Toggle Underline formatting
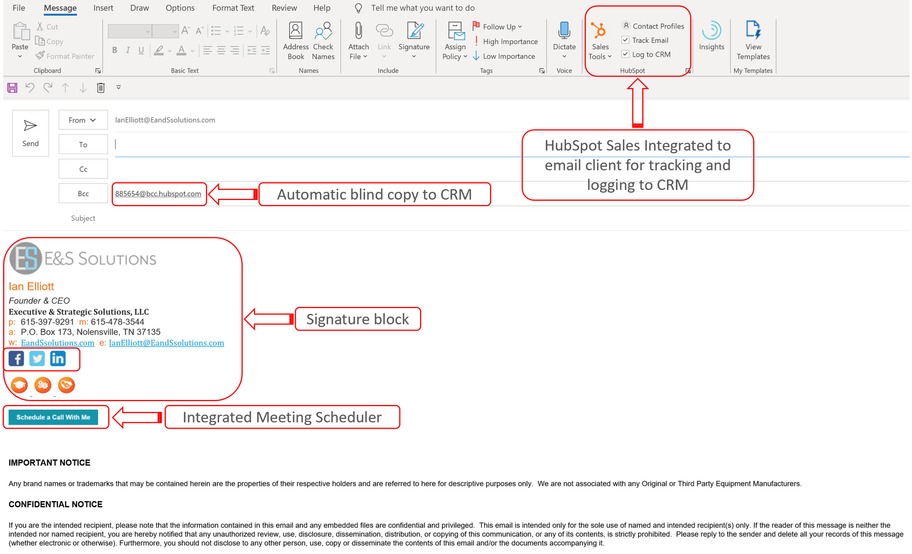 tap(141, 50)
